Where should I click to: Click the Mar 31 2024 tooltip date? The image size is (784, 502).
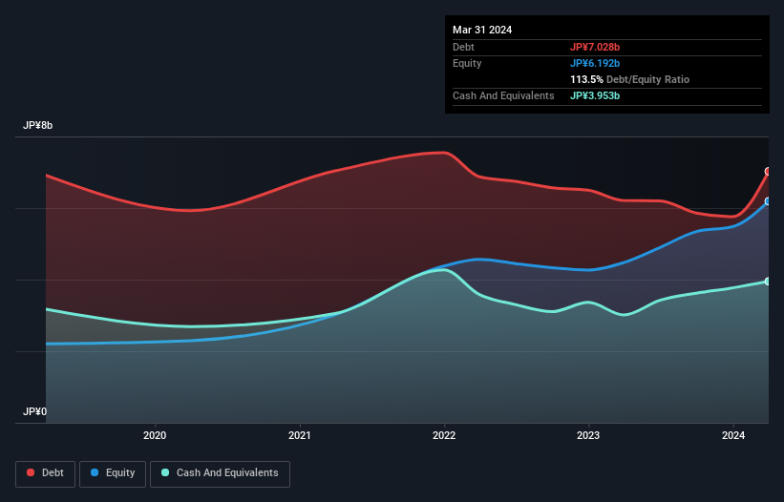pos(482,30)
